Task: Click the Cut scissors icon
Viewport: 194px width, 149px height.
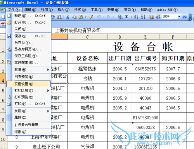Action: click(x=68, y=17)
